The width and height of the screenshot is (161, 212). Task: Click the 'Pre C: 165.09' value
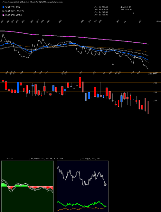(x=101, y=15)
